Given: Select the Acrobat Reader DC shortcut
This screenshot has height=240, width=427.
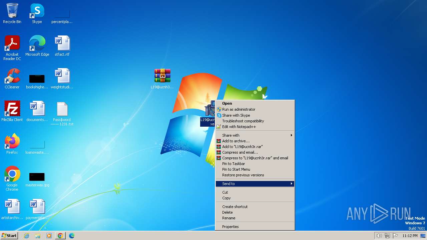Looking at the screenshot, I should (x=12, y=48).
